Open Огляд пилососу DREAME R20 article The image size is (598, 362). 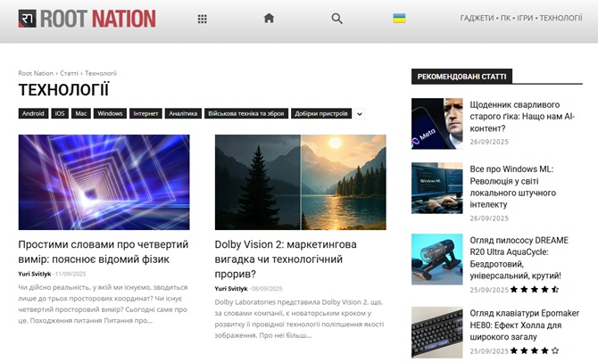(x=519, y=258)
